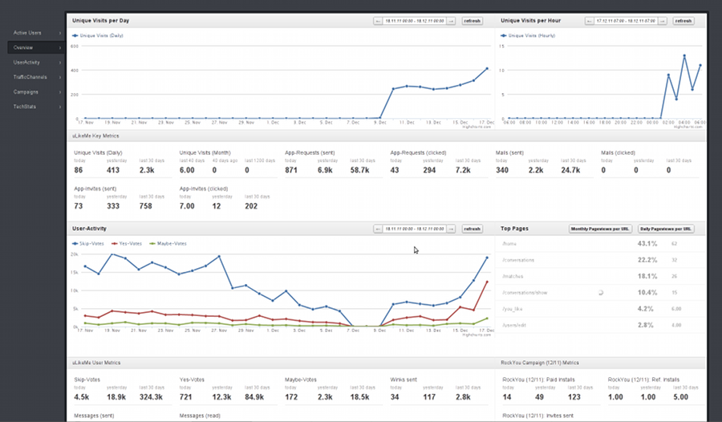722x422 pixels.
Task: Click the Unique Visits per Day date range field
Action: point(415,21)
